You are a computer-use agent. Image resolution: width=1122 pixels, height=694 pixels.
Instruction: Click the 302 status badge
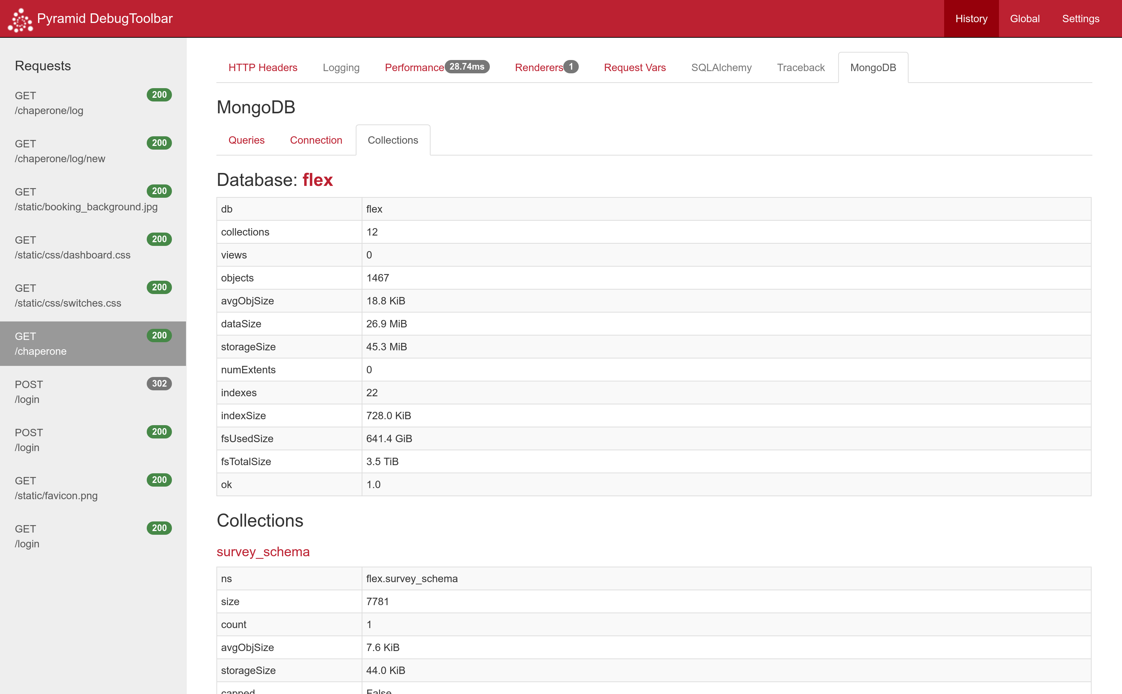point(159,384)
